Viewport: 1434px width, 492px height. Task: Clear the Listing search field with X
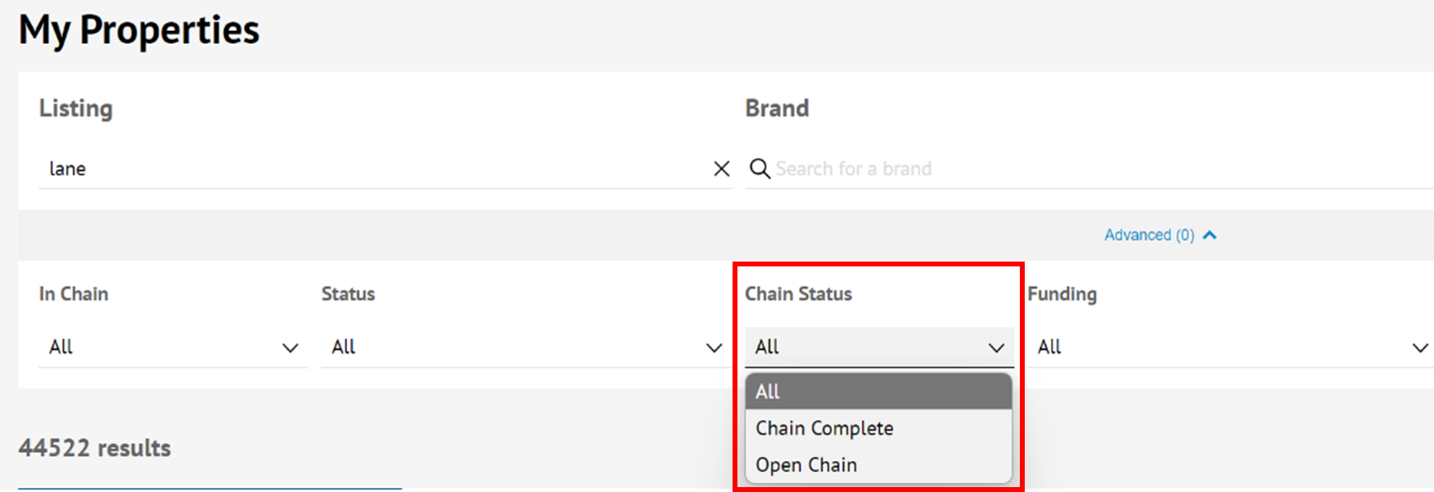coord(721,168)
